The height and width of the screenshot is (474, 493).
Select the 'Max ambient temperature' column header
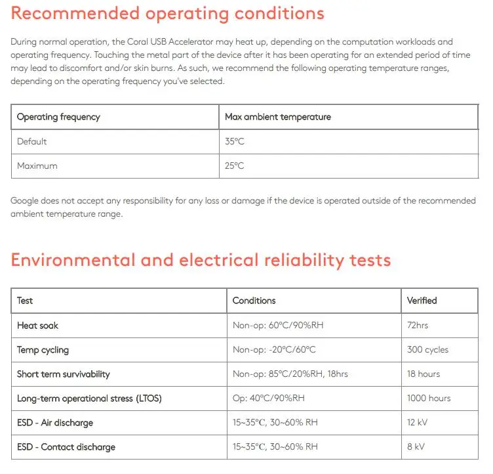click(278, 117)
